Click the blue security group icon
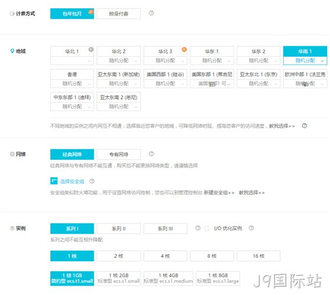330x295 pixels. [54, 181]
